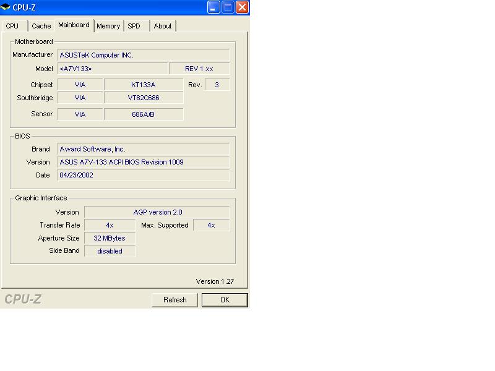Switch to the CPU tab
This screenshot has height=371, width=495.
(12, 26)
